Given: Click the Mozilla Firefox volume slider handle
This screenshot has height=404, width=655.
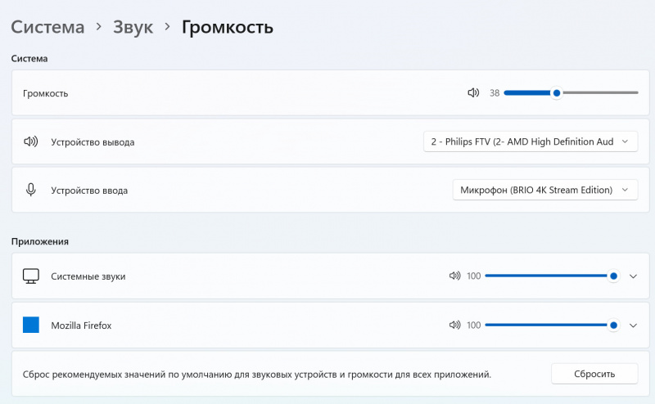Looking at the screenshot, I should click(613, 325).
